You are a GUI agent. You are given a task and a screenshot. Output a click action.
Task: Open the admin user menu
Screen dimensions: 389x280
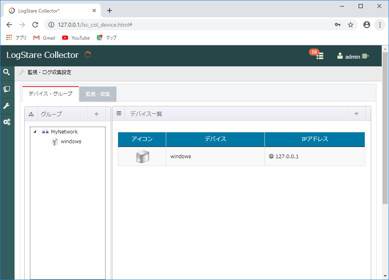tap(353, 56)
